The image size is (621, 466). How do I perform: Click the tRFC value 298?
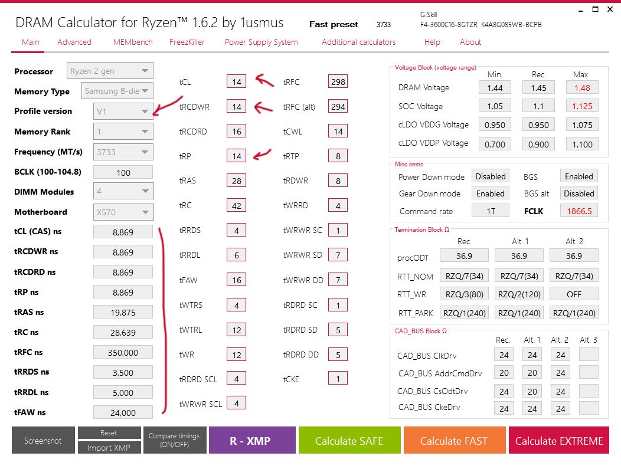(x=338, y=81)
